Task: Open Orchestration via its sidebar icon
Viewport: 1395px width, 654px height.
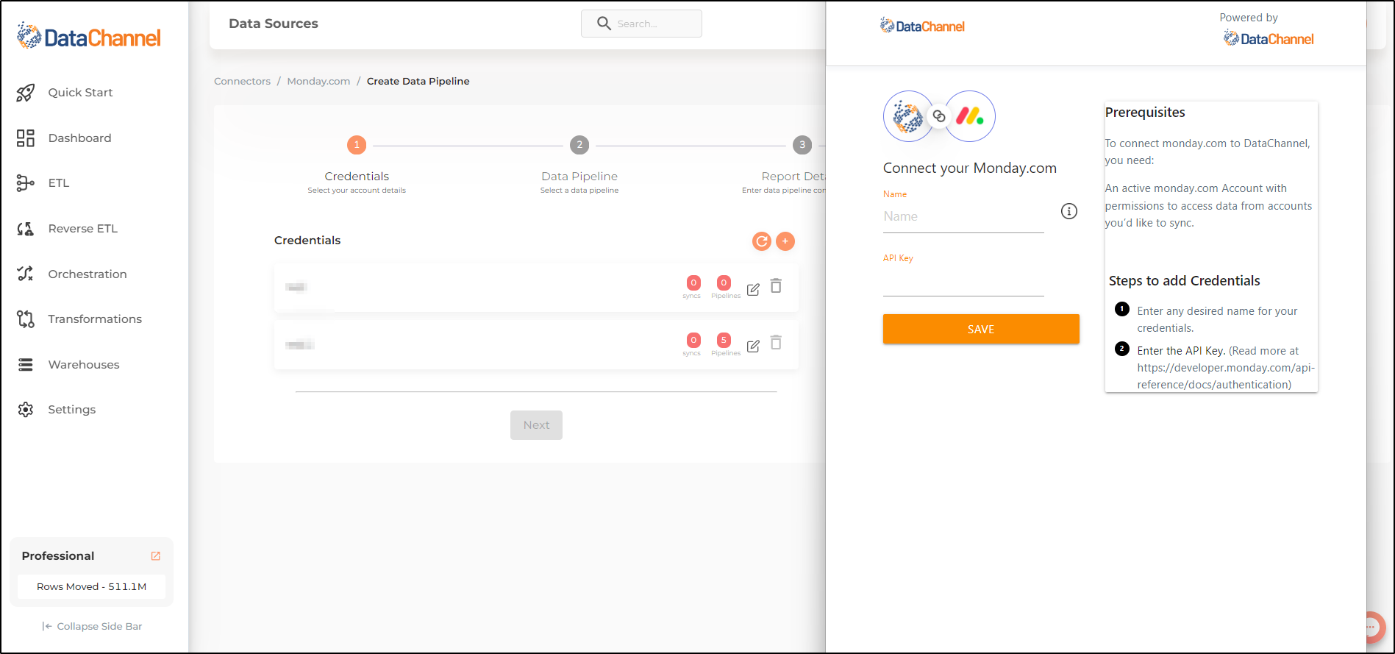Action: pos(26,274)
